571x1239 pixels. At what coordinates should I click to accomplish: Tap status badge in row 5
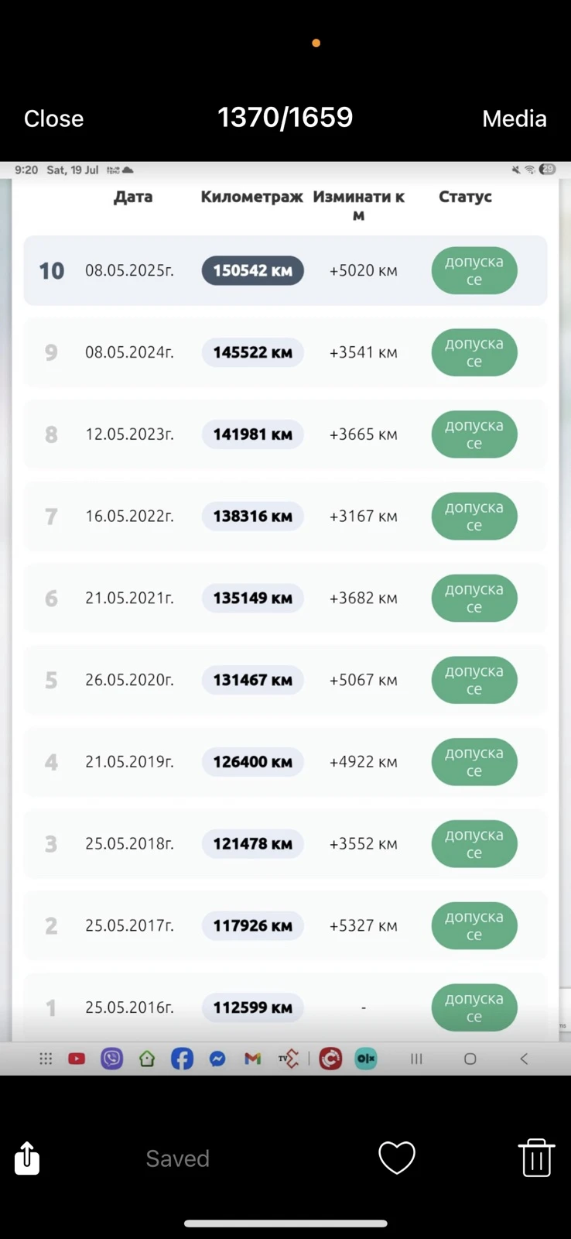pos(474,680)
